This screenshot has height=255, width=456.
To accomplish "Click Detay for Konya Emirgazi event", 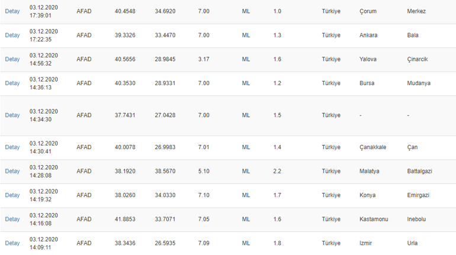I will click(12, 195).
